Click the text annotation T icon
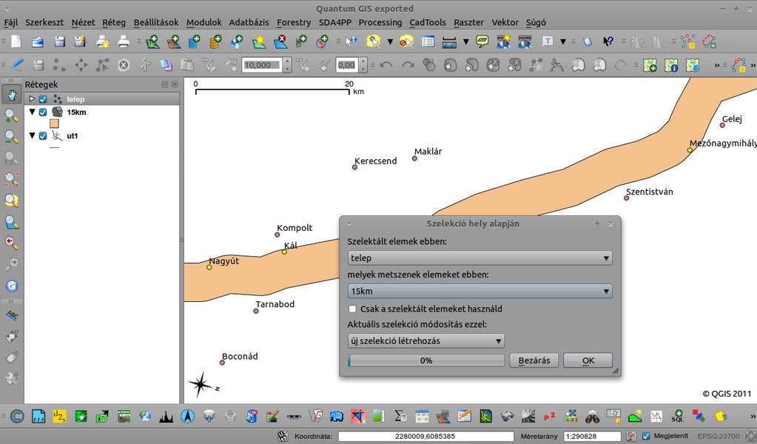 (x=547, y=41)
